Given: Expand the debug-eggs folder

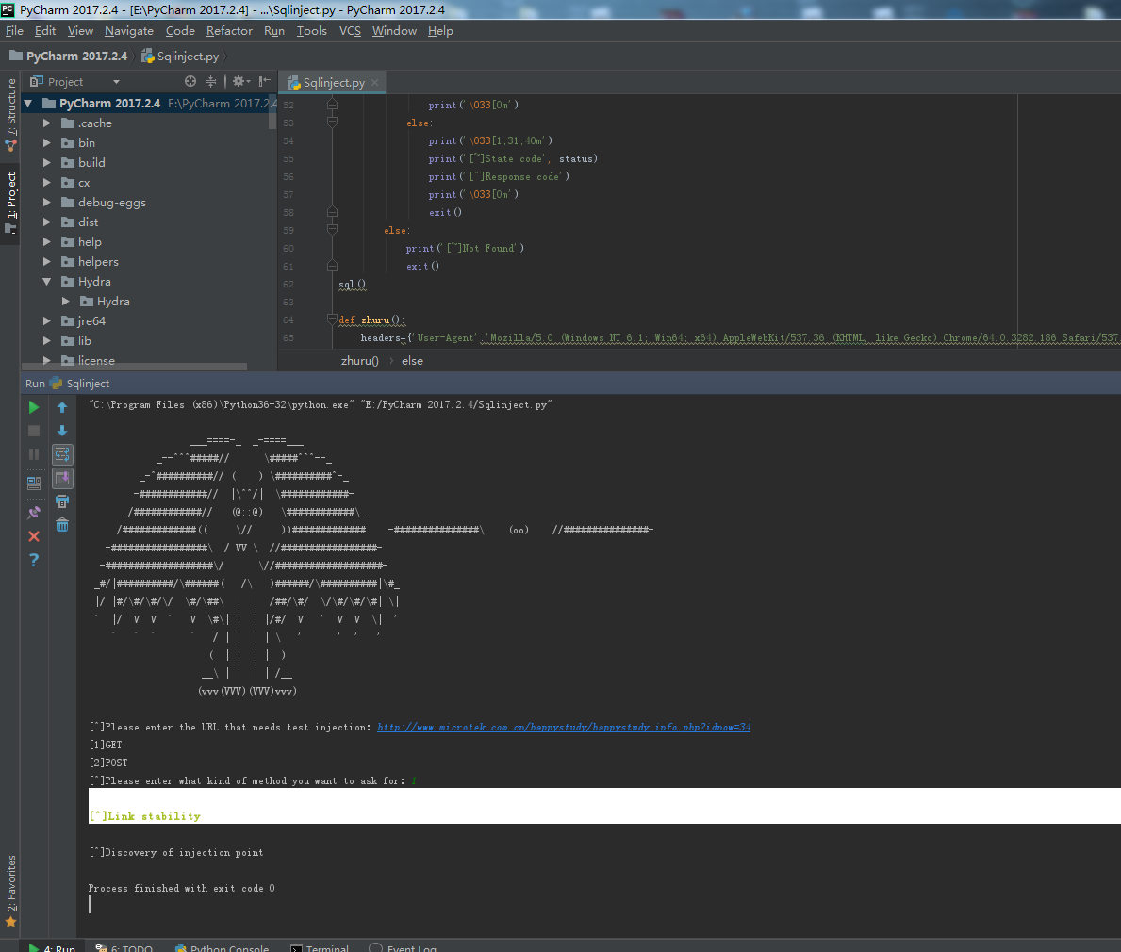Looking at the screenshot, I should 46,203.
